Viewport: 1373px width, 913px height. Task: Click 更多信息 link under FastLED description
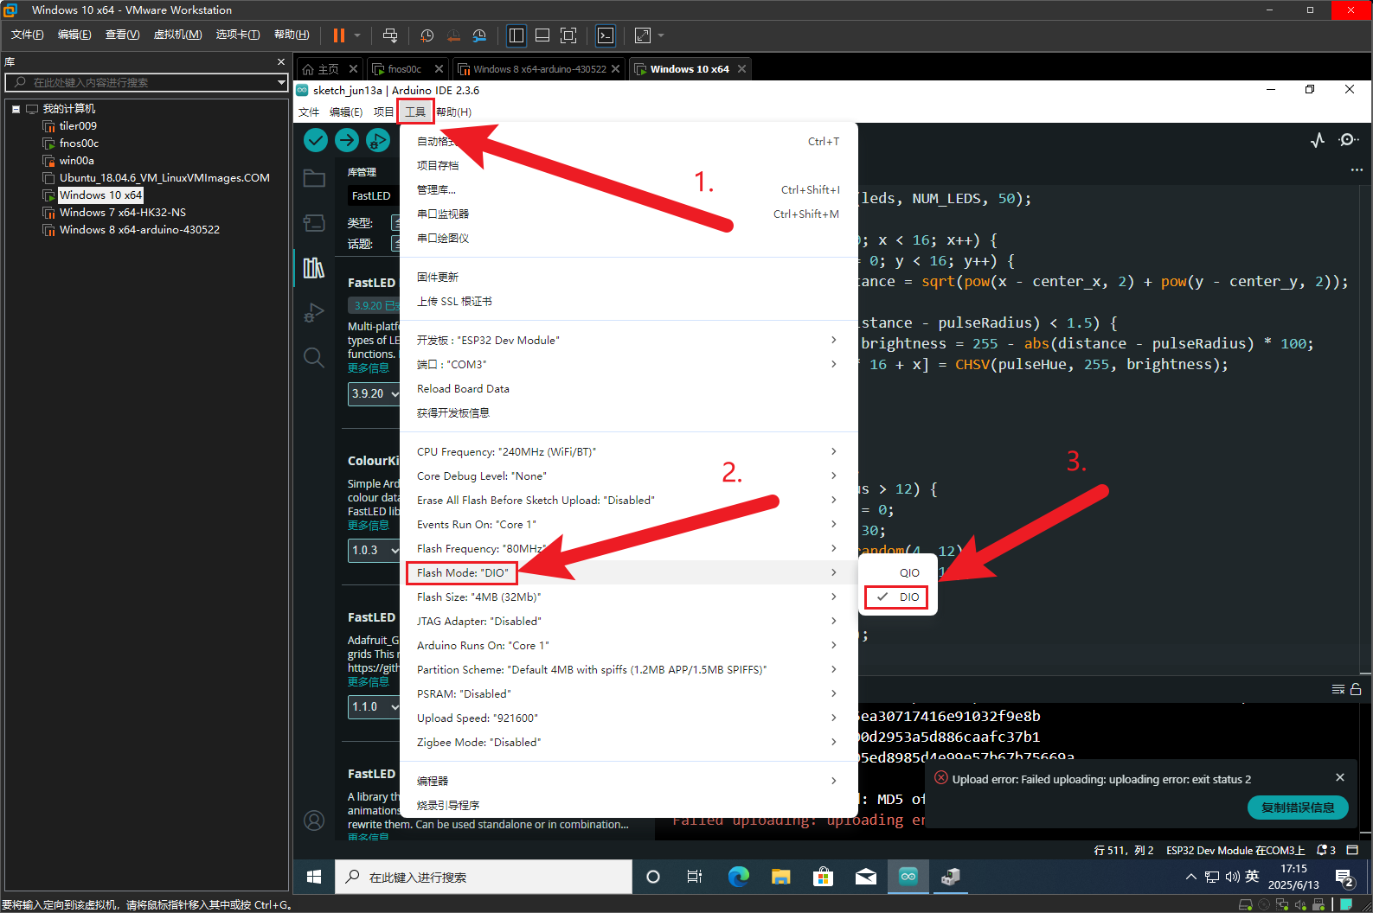point(369,368)
